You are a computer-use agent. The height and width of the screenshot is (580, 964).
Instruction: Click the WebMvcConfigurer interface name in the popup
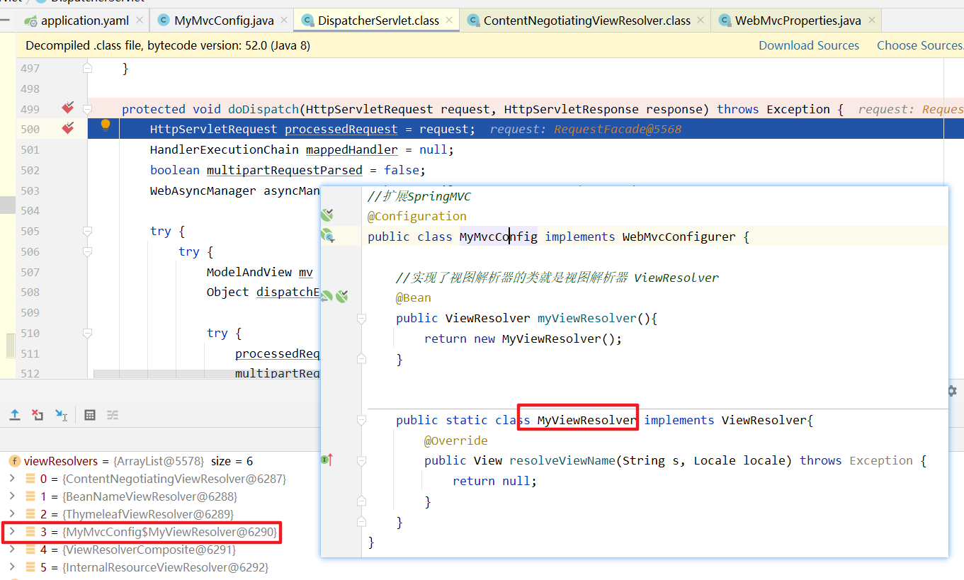[x=679, y=237]
